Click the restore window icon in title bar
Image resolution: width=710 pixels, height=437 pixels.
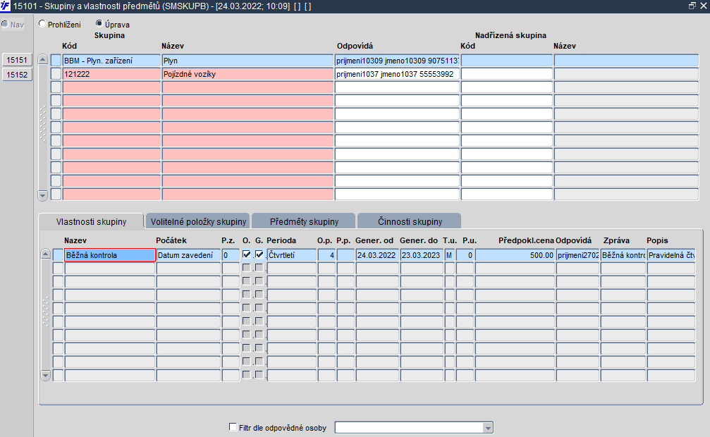click(692, 6)
